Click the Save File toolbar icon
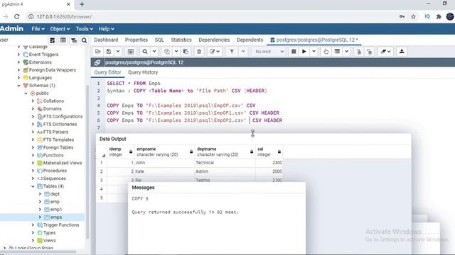The height and width of the screenshot is (255, 455). pyautogui.click(x=109, y=52)
